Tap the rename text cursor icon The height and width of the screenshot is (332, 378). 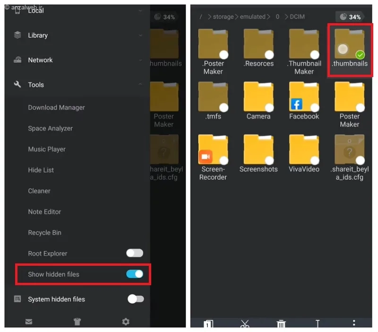[318, 323]
